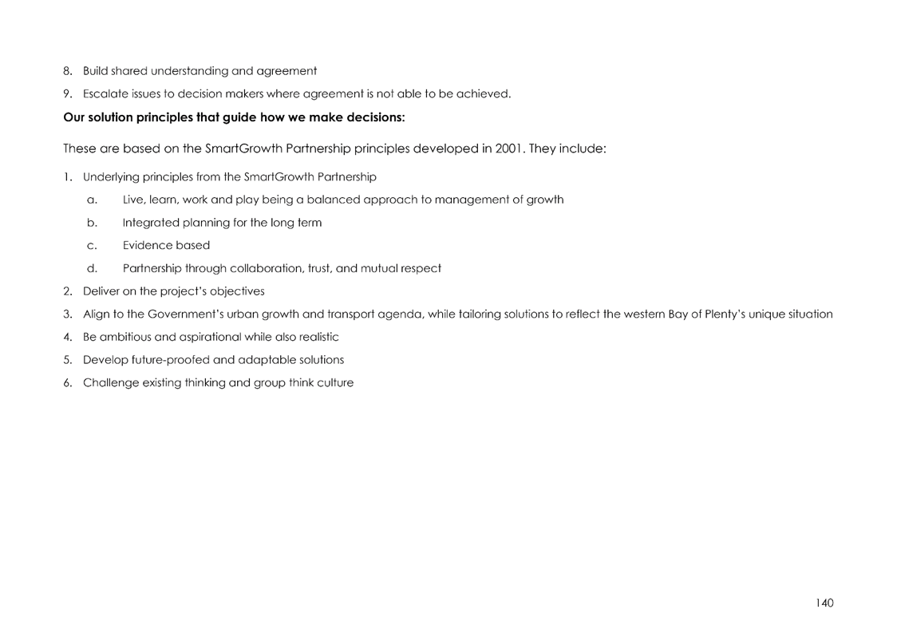Click 'Challenge existing thinking and group think'
The width and height of the screenshot is (897, 625).
218,383
